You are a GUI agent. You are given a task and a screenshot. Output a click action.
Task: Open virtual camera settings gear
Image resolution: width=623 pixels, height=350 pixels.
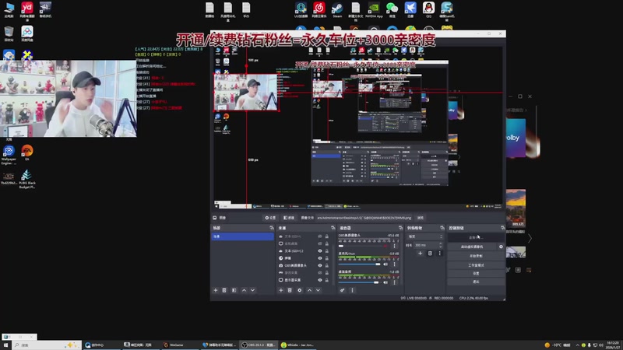(501, 247)
